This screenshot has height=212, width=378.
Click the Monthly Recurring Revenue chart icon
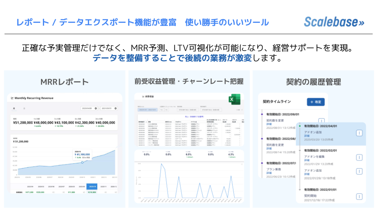(x=12, y=98)
